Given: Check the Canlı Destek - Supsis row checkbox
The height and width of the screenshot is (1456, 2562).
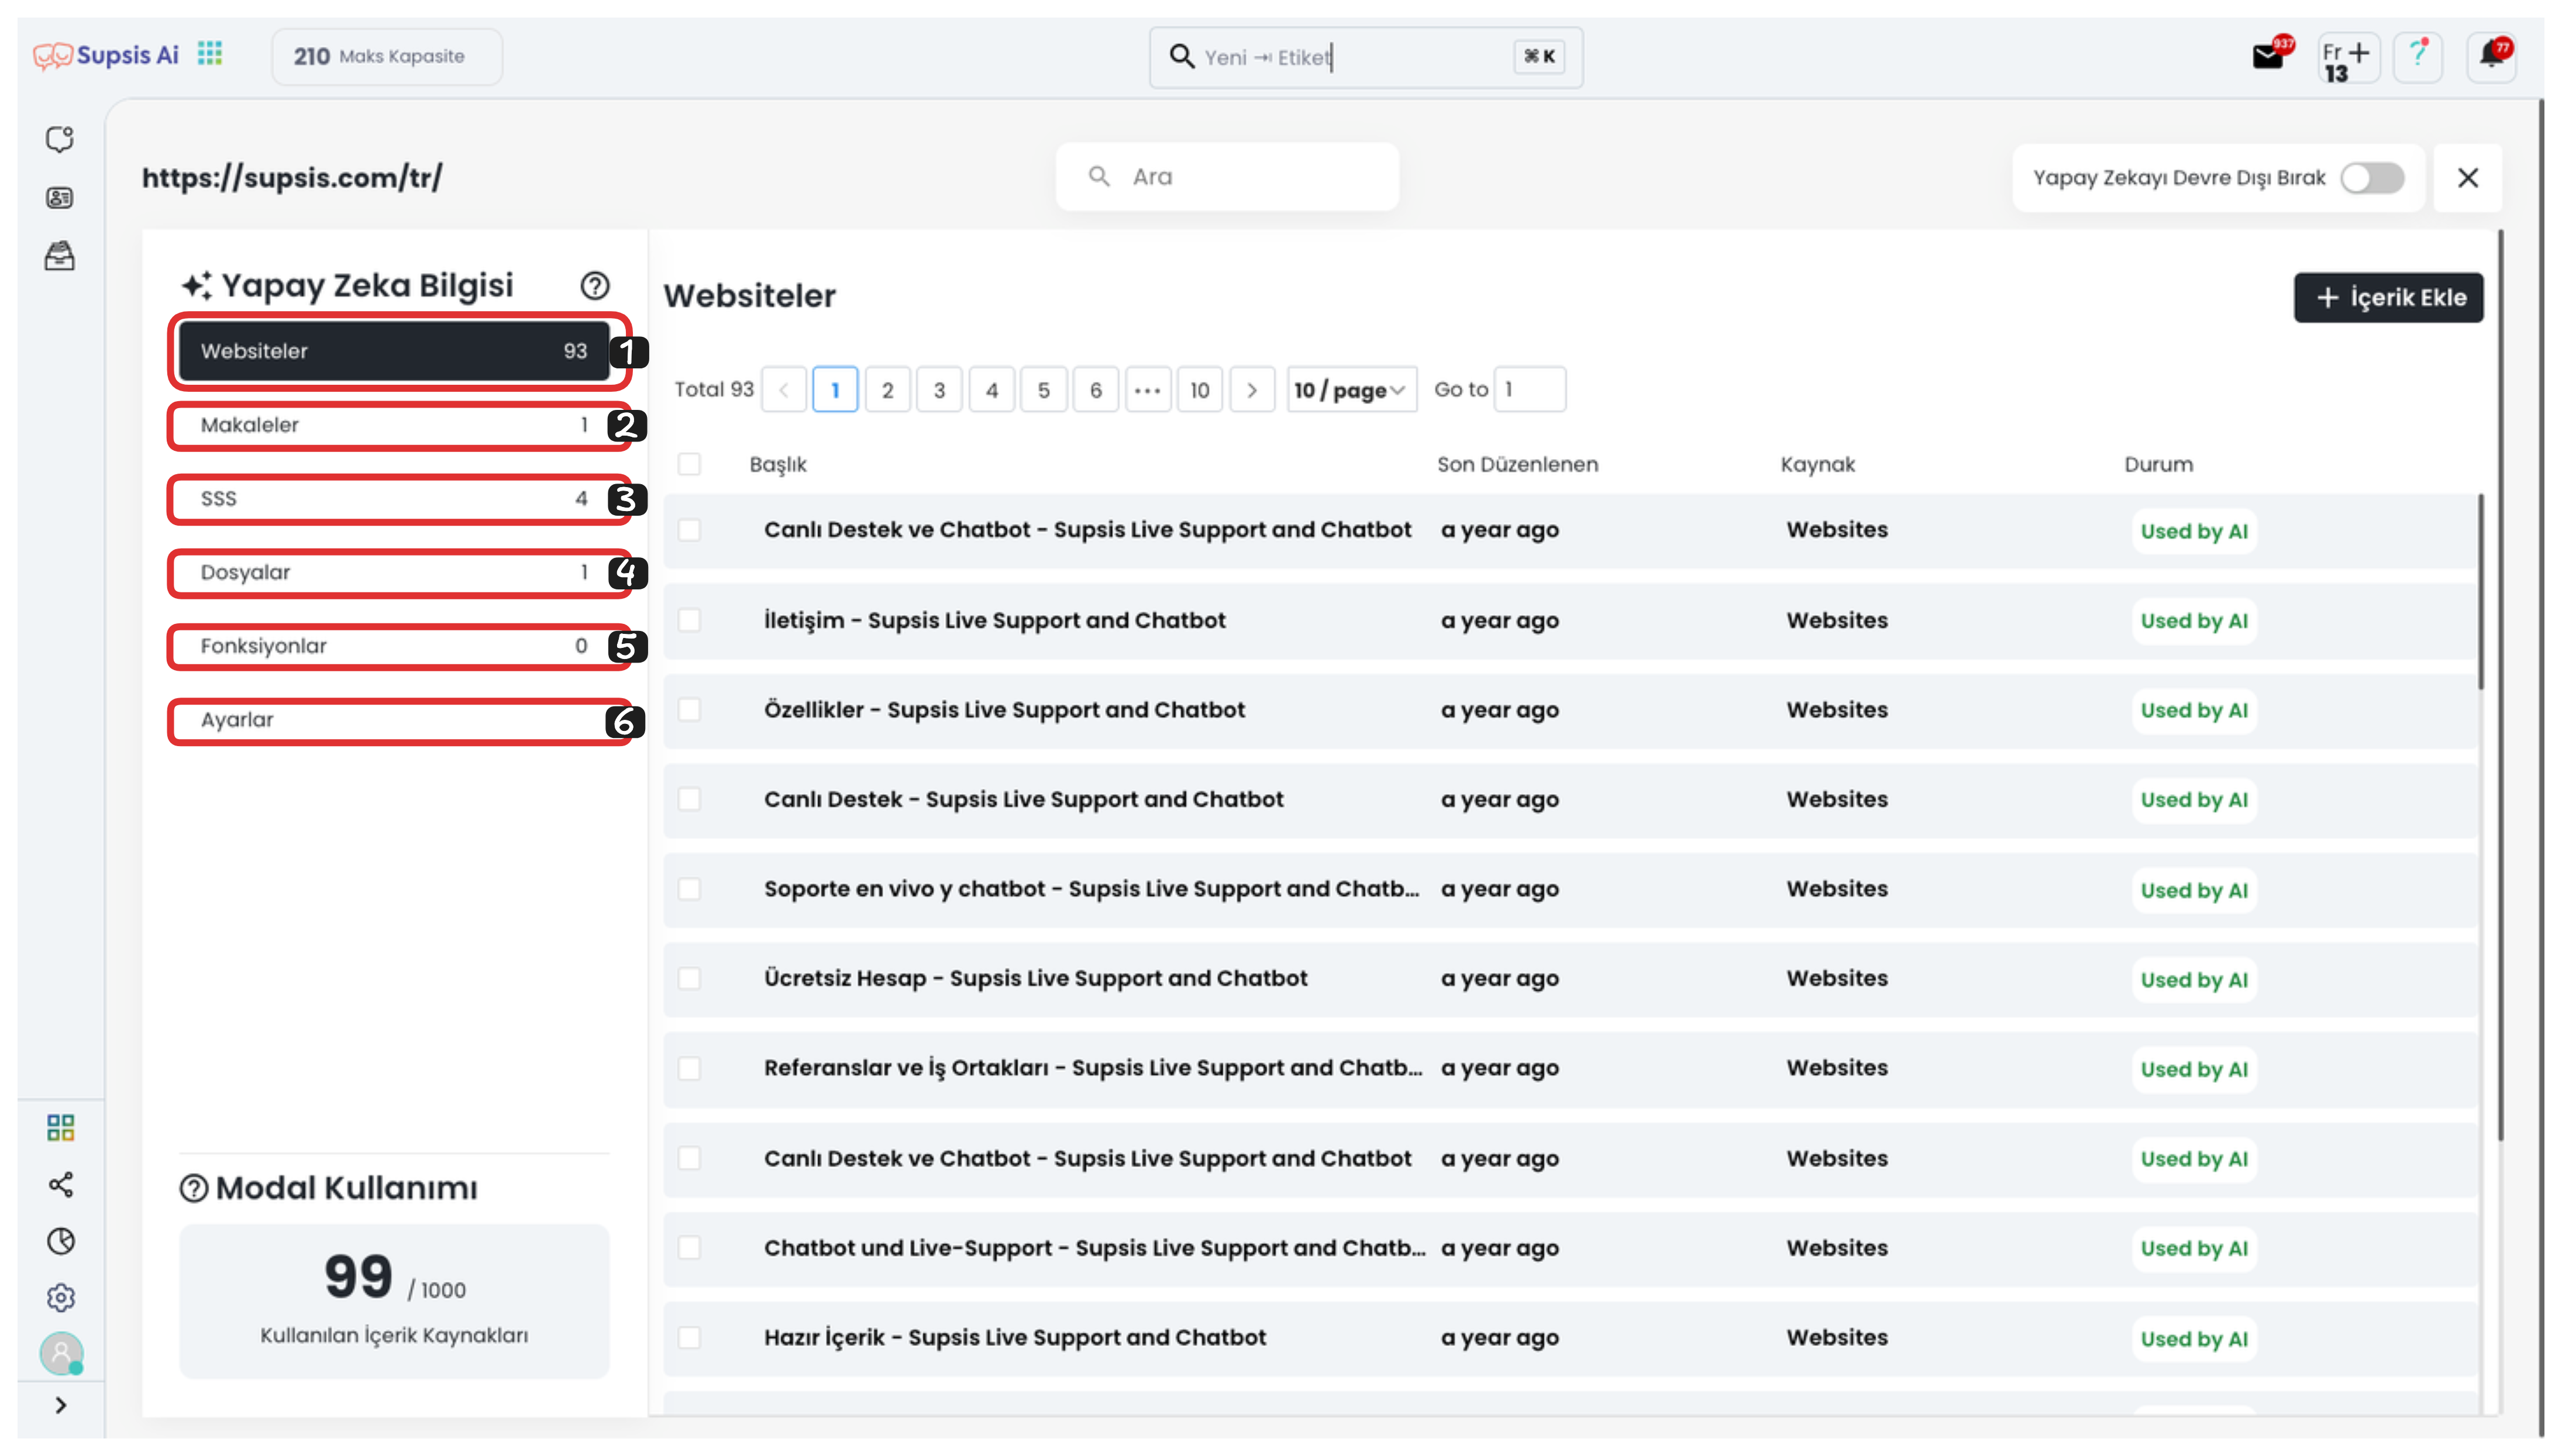Looking at the screenshot, I should tap(689, 799).
